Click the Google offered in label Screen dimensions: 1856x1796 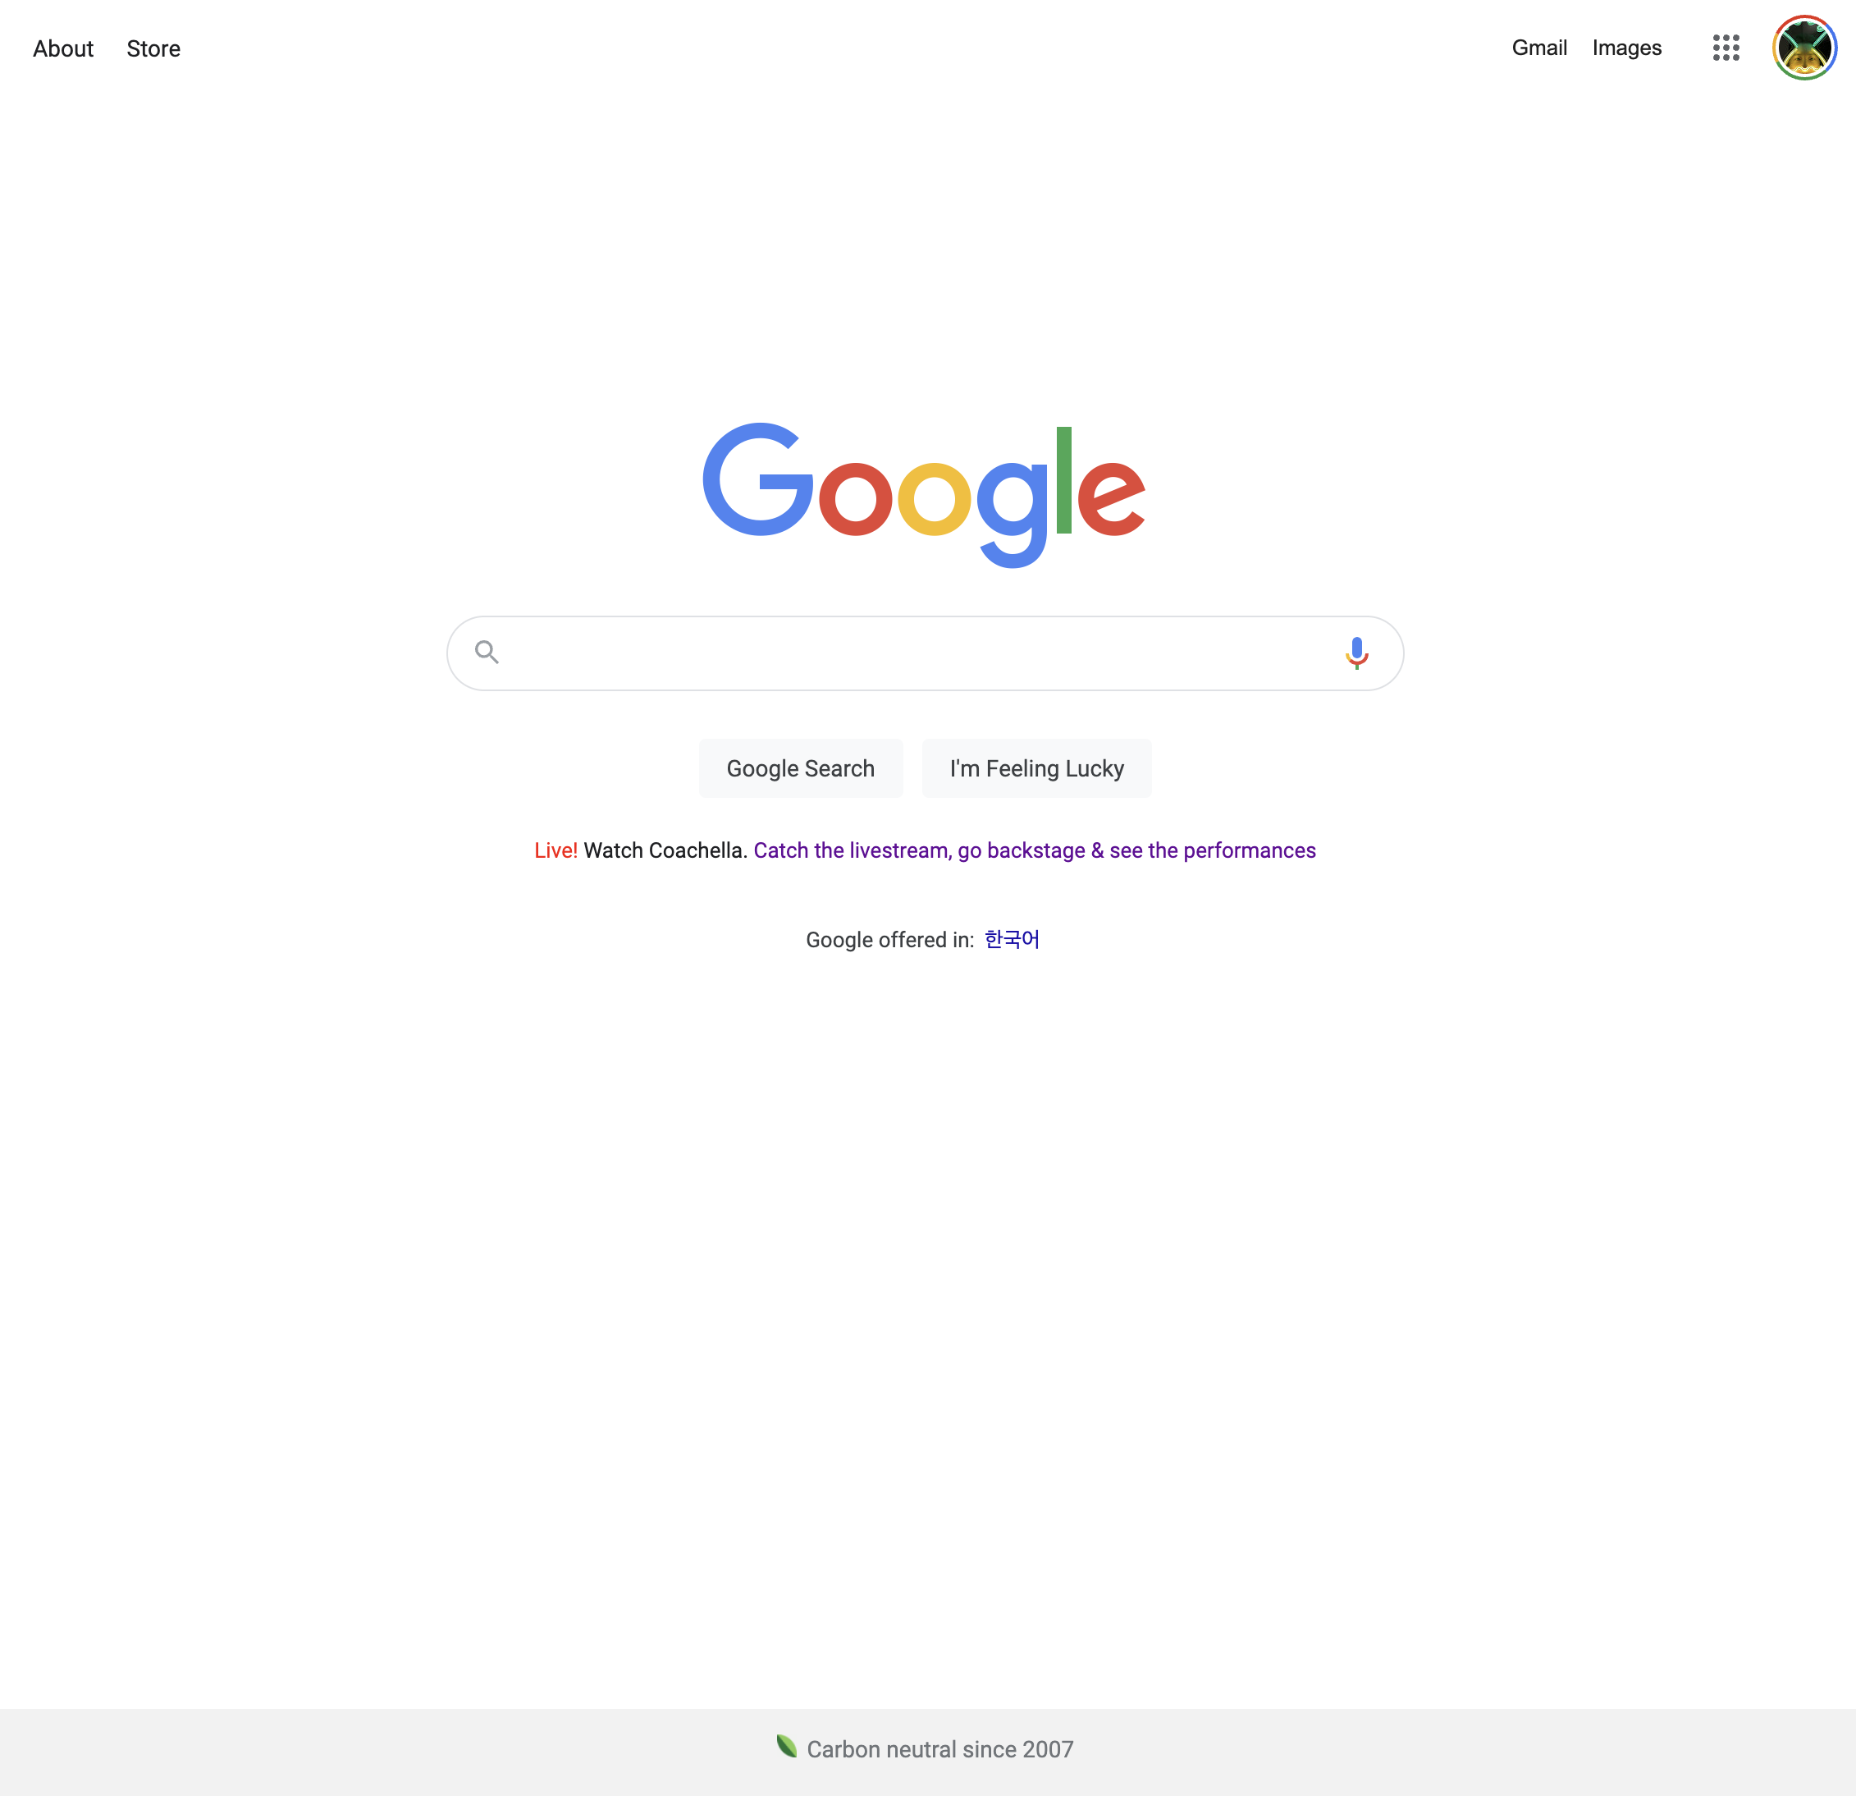889,940
